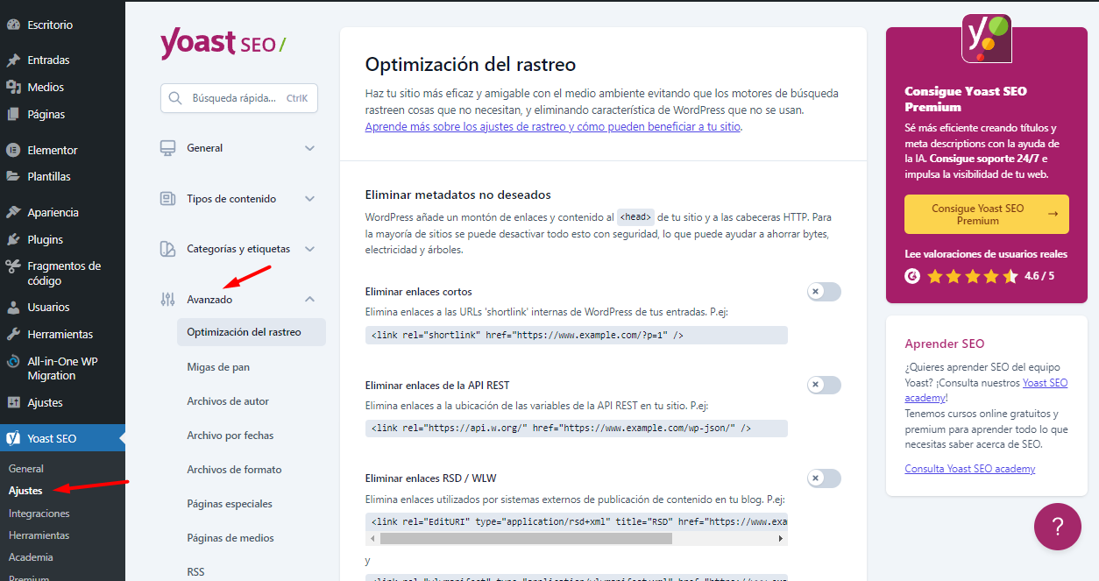Viewport: 1099px width, 581px height.
Task: Click the Medios media icon
Action: click(13, 88)
